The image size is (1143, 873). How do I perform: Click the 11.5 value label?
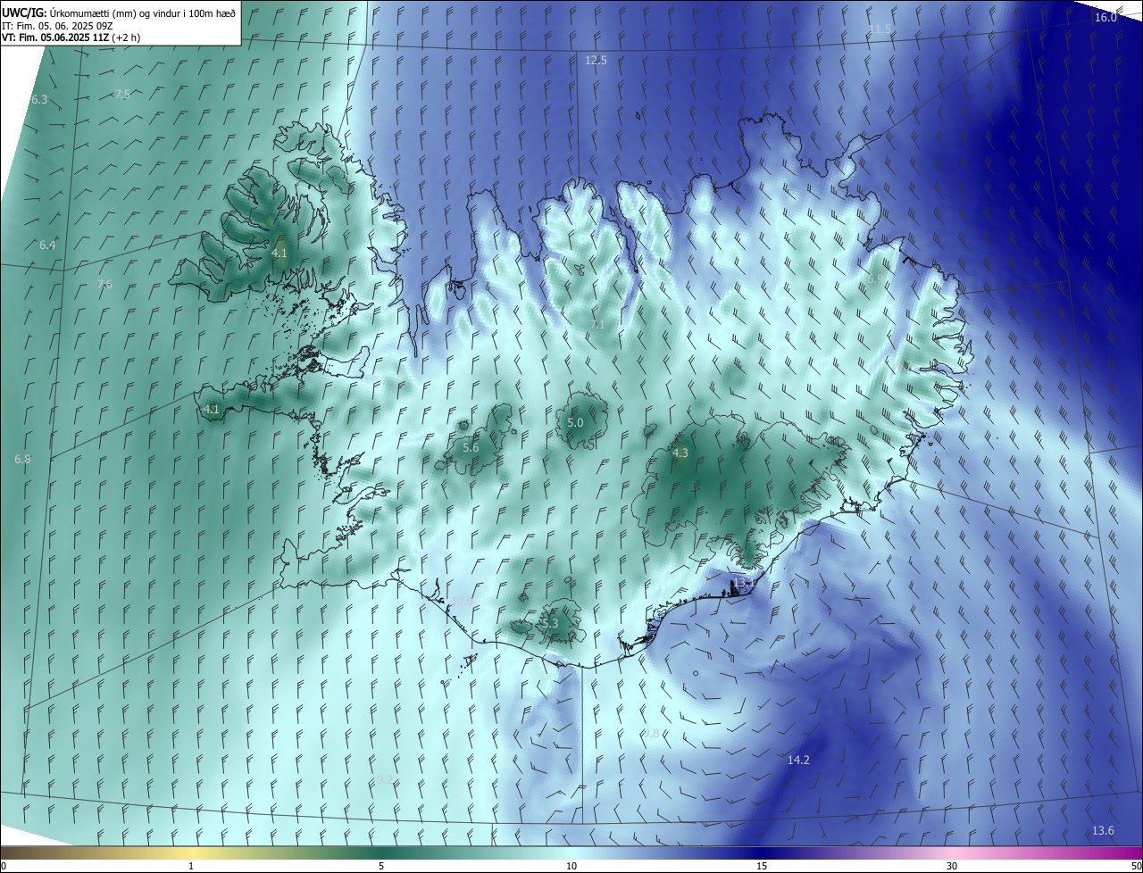pyautogui.click(x=880, y=29)
